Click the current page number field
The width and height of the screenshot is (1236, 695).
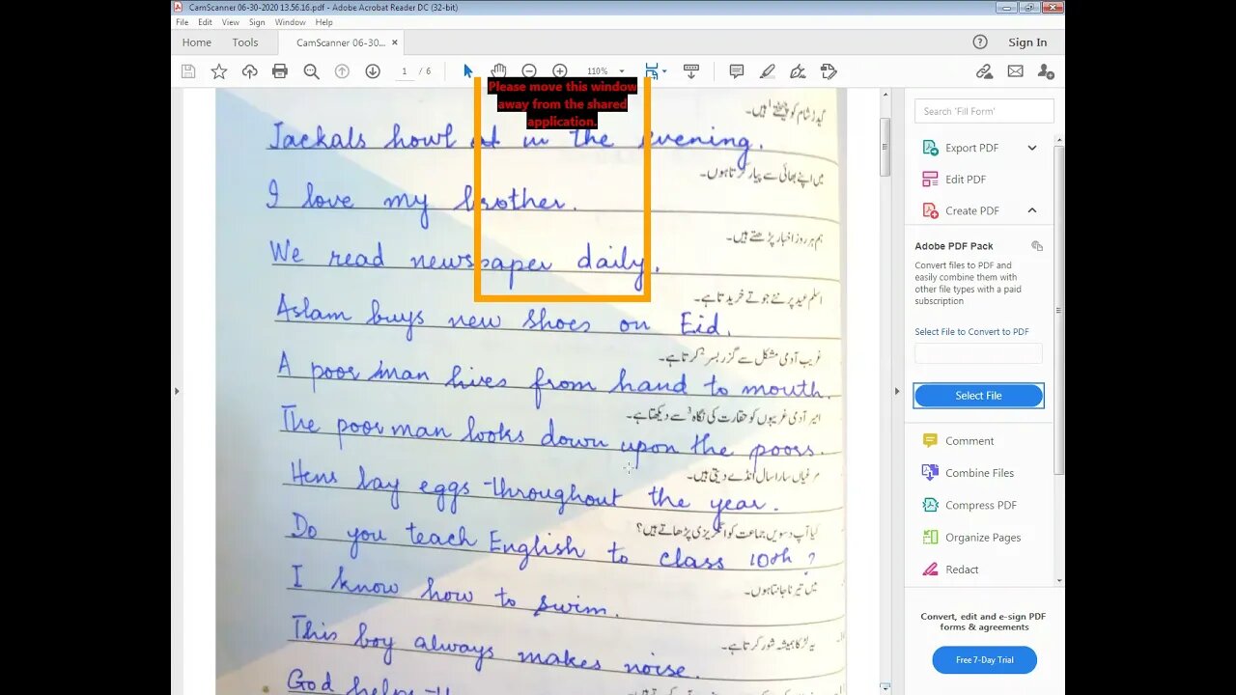(x=405, y=71)
